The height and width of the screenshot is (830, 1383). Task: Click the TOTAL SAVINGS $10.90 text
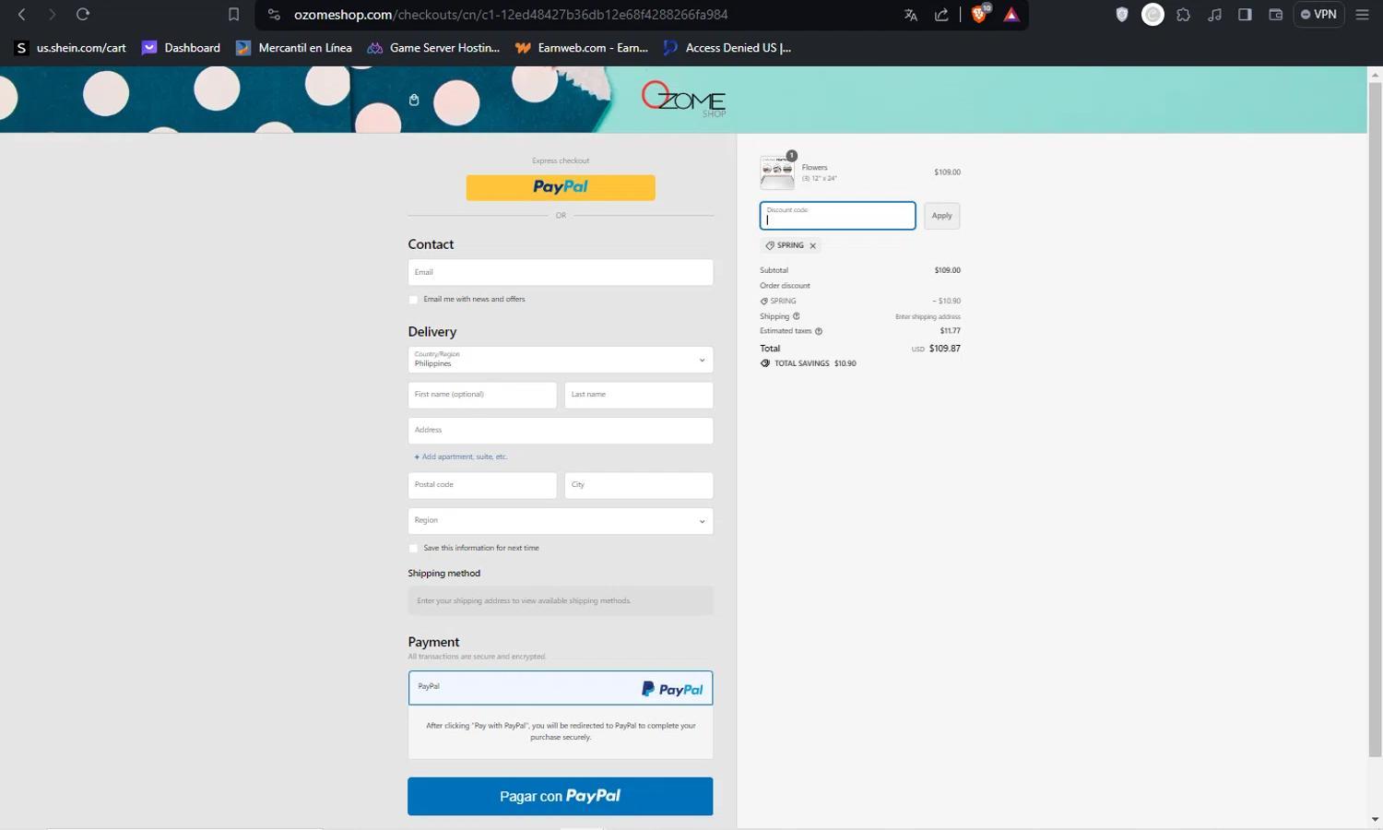(x=815, y=363)
